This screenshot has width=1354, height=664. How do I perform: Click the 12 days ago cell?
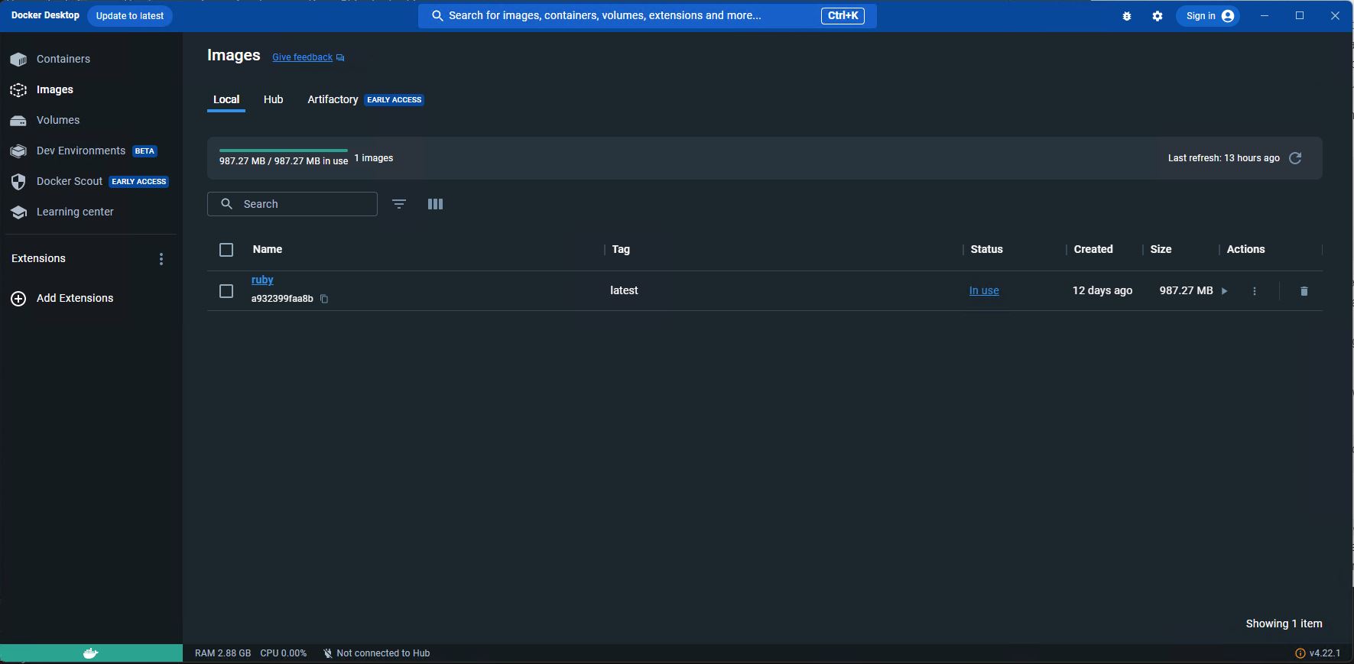[x=1102, y=290]
